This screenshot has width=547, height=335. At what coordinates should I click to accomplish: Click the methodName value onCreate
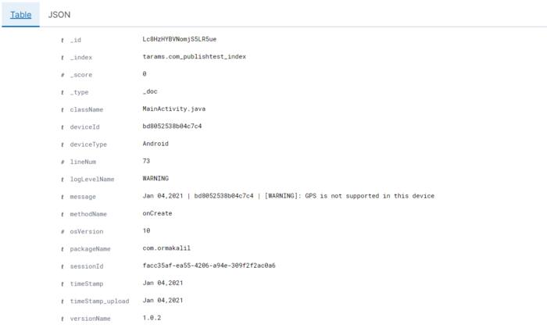pos(157,213)
